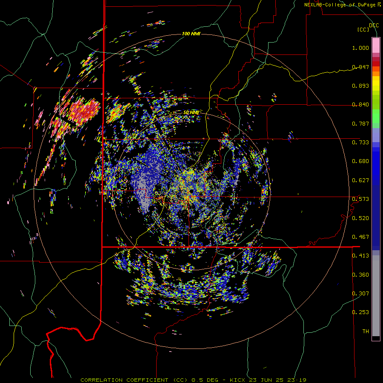Pick the black segment below TH
383x383 pixels.
coord(376,338)
